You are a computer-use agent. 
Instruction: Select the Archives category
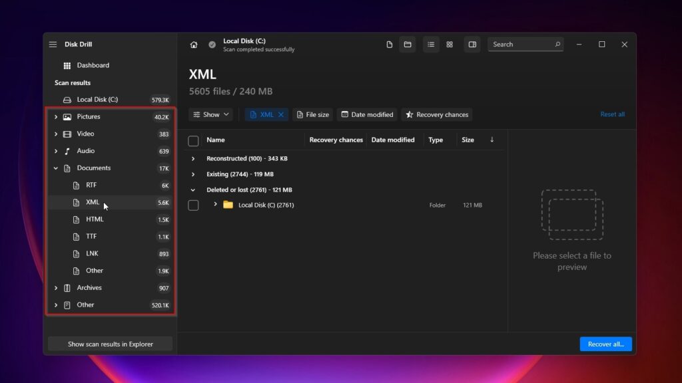[x=111, y=288]
